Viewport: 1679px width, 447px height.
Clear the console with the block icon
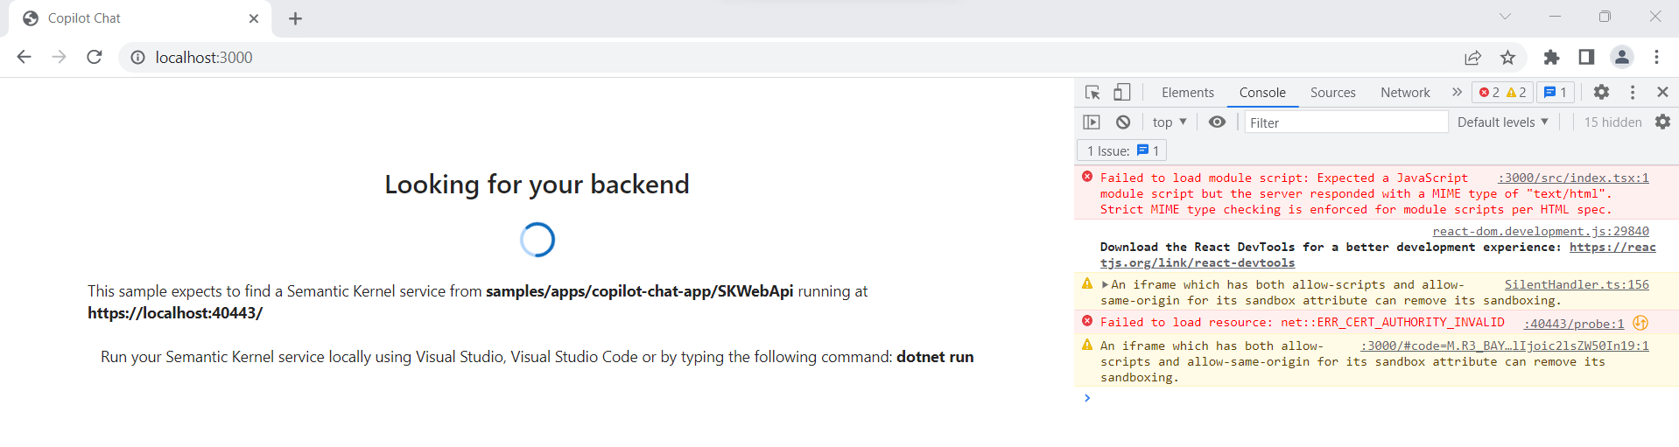pos(1123,122)
